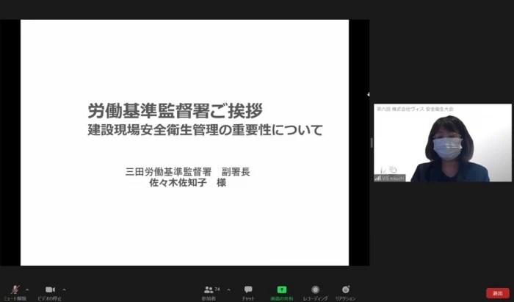
Task: Click the recording icon in the toolbar
Action: pos(315,290)
